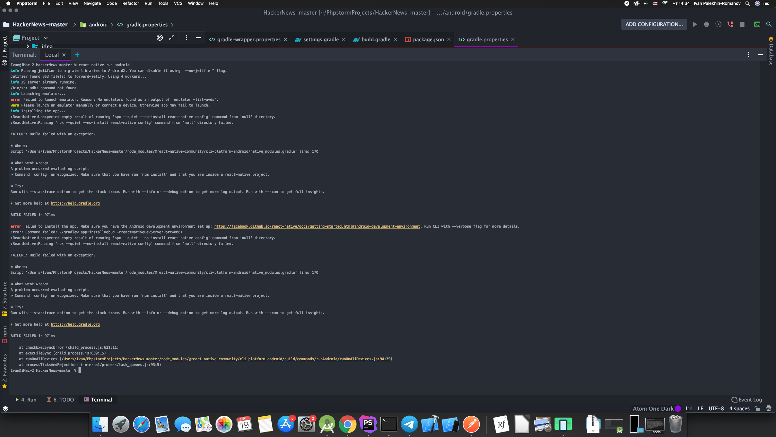Close the gradle.properties editor tab
The height and width of the screenshot is (437, 776).
(513, 39)
